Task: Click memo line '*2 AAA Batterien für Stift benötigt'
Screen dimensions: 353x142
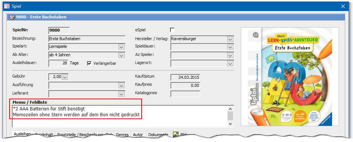Action: (49, 109)
